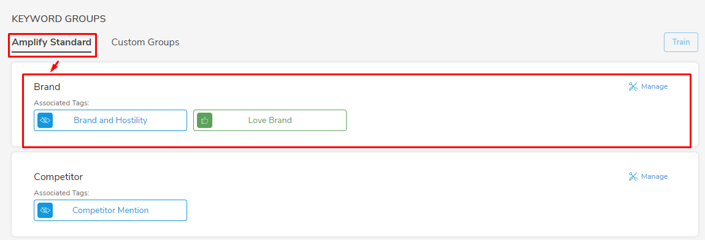This screenshot has width=705, height=240.
Task: Click the scissors icon beside Brand's Manage
Action: tap(633, 86)
